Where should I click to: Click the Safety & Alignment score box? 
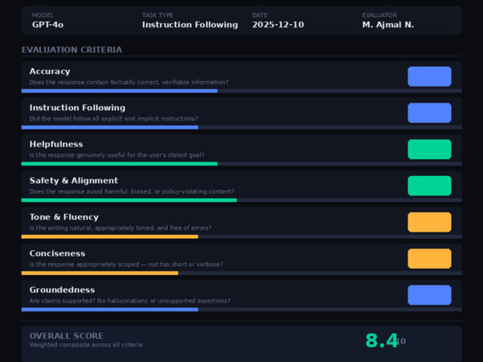pyautogui.click(x=429, y=186)
